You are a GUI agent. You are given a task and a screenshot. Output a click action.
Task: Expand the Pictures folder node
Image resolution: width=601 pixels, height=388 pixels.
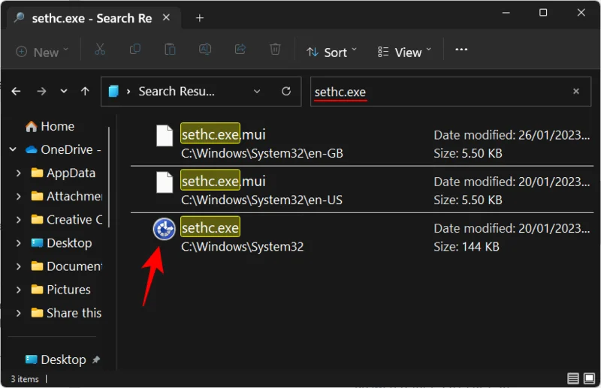click(x=18, y=290)
